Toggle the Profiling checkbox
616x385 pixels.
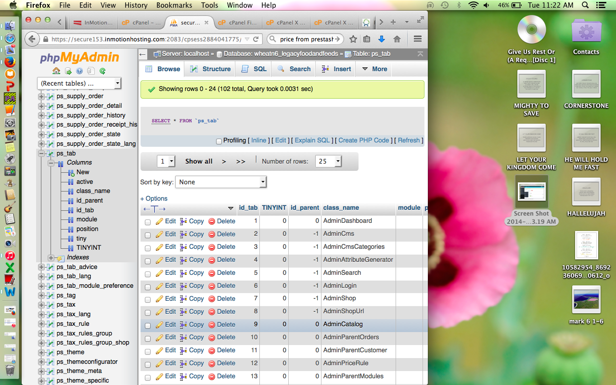tap(219, 141)
